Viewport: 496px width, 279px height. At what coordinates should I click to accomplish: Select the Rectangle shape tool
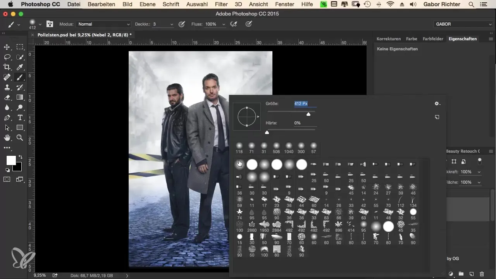pyautogui.click(x=20, y=128)
